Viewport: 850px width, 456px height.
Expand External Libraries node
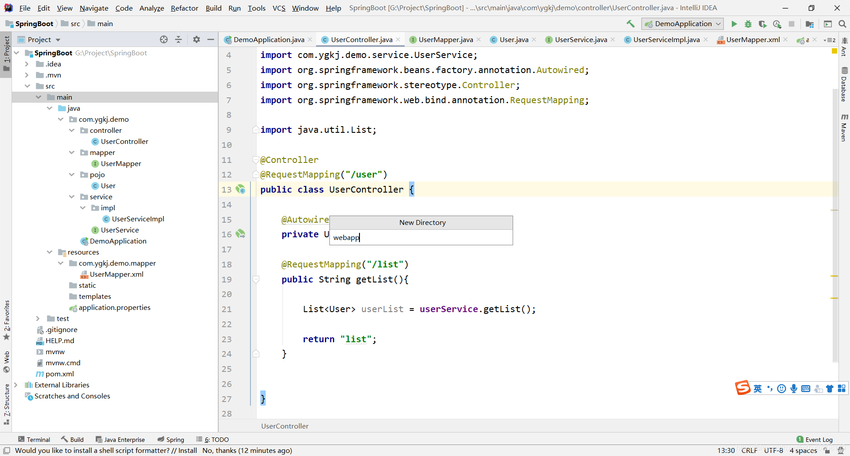click(15, 385)
